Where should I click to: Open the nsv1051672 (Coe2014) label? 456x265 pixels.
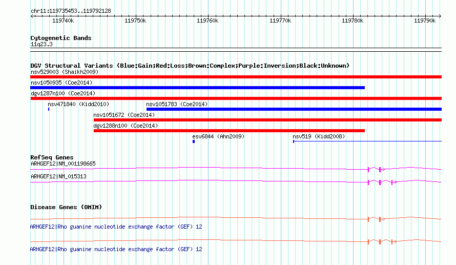pyautogui.click(x=124, y=115)
